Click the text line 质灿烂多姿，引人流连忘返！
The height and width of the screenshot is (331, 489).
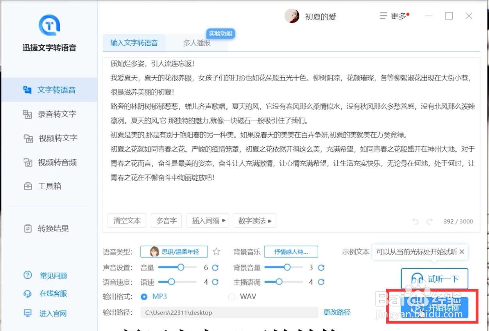tap(152, 63)
